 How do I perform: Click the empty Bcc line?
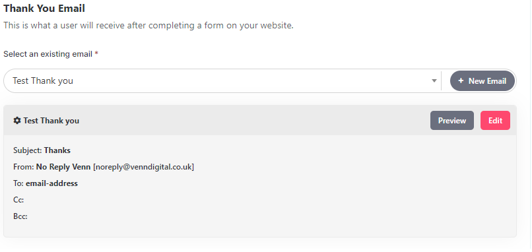click(20, 216)
